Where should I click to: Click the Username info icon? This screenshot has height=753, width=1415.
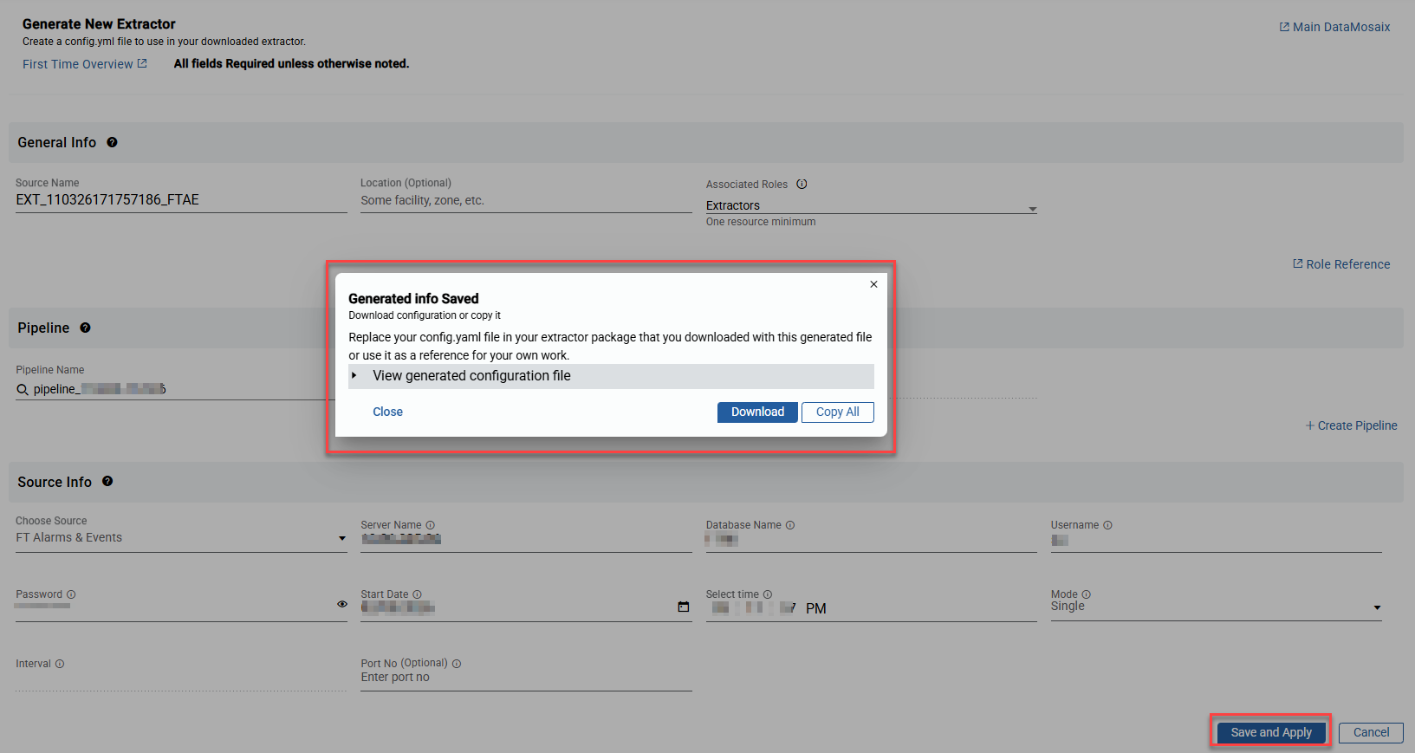tap(1107, 525)
